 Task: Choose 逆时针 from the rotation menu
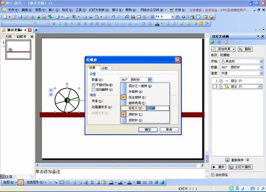click(135, 120)
